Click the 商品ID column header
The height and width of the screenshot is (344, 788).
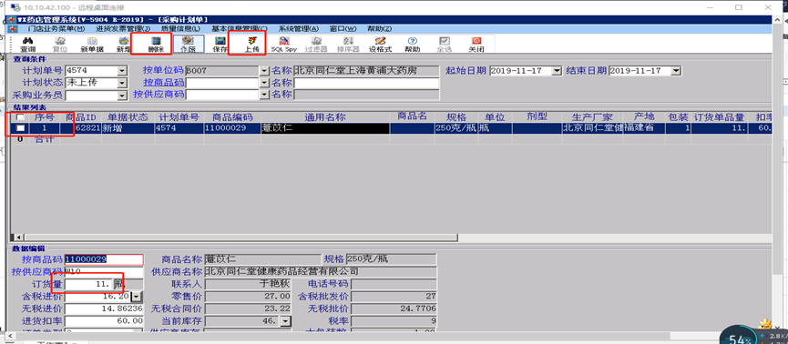click(x=81, y=117)
